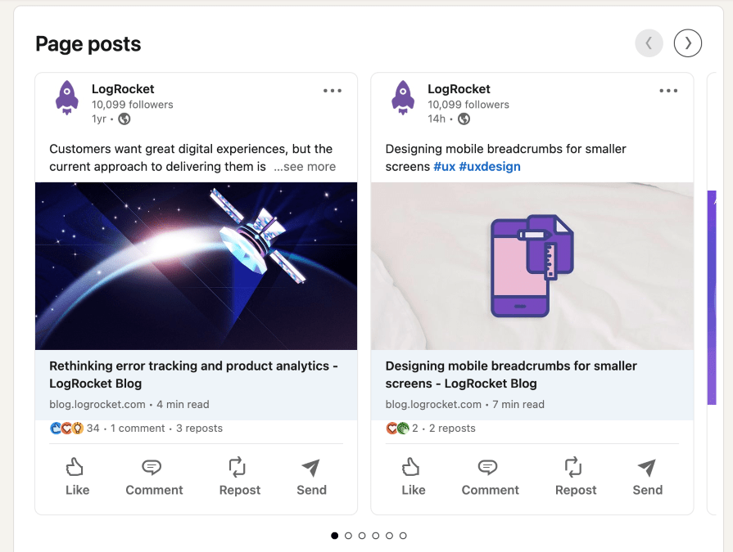Image resolution: width=733 pixels, height=552 pixels.
Task: Select the third carousel pagination dot
Action: point(361,535)
